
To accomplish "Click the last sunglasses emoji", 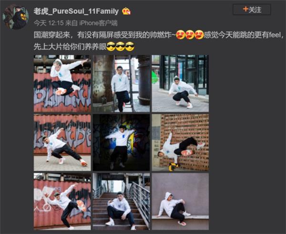I will pos(130,47).
